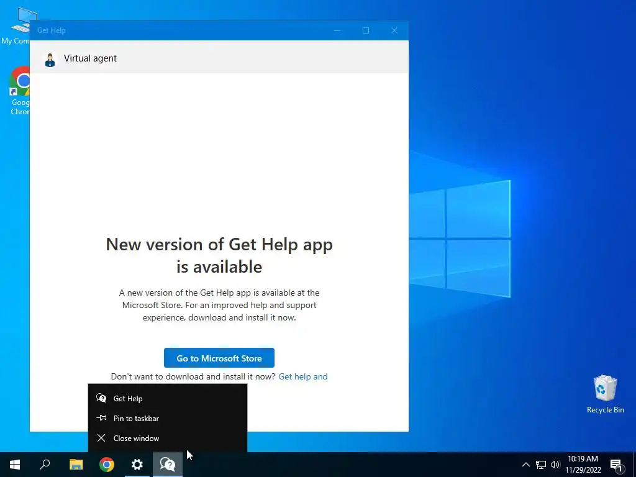Click the X icon beside Close window

click(101, 438)
